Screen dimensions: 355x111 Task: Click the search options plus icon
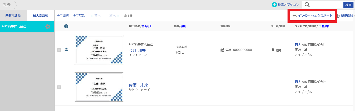point(274,5)
